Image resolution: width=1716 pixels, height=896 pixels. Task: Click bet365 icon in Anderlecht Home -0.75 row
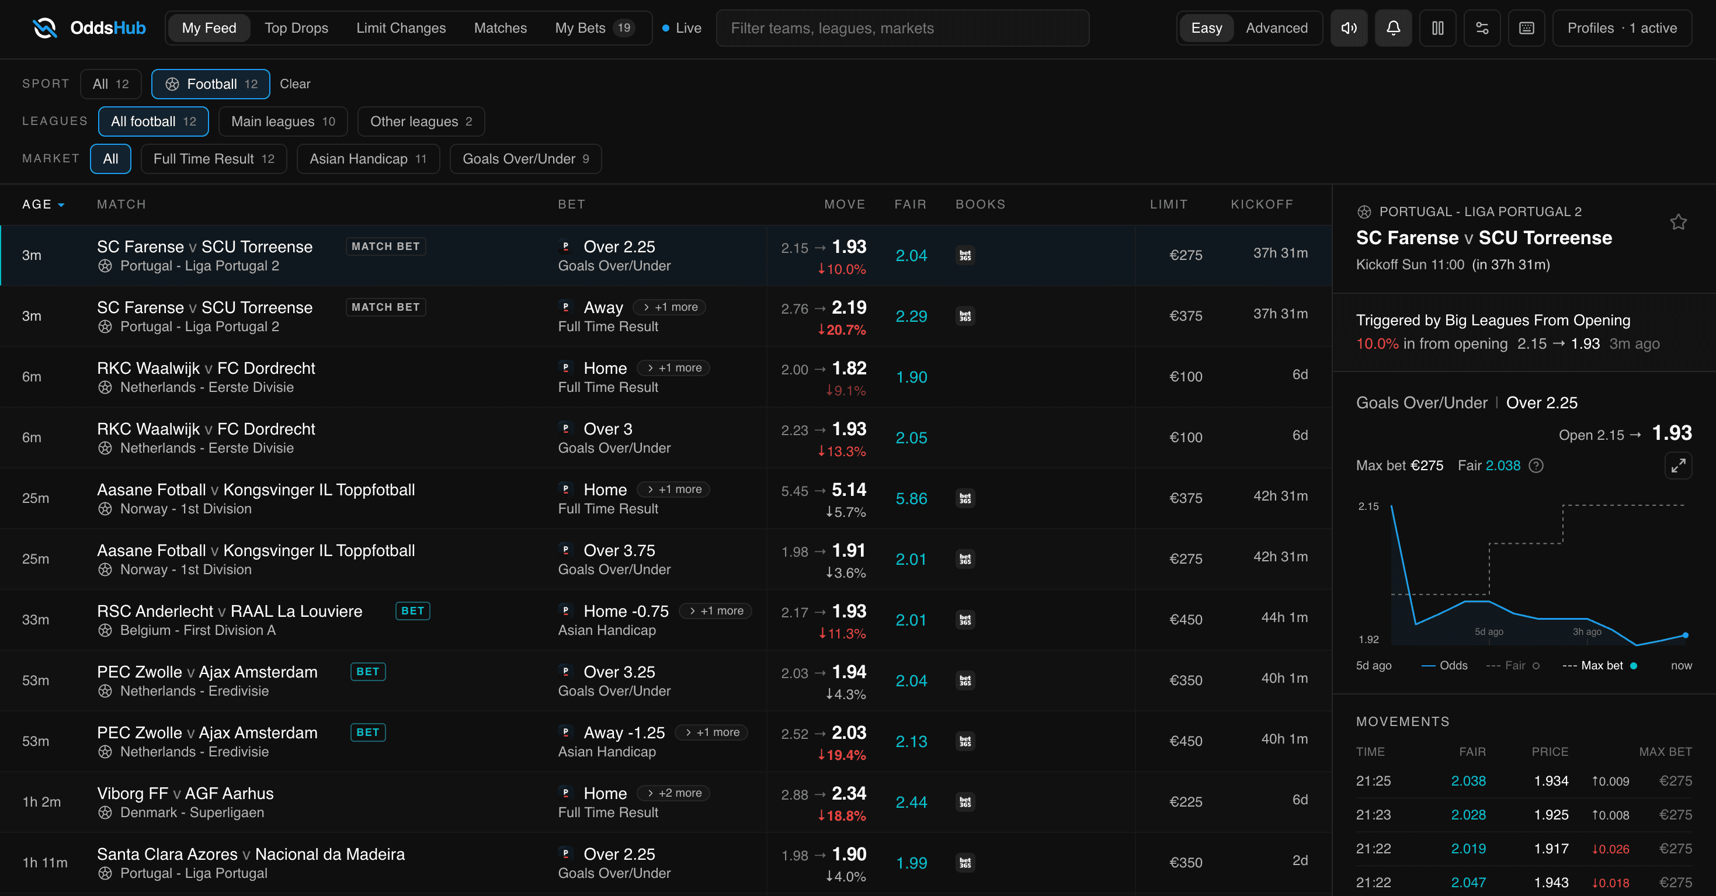coord(965,620)
